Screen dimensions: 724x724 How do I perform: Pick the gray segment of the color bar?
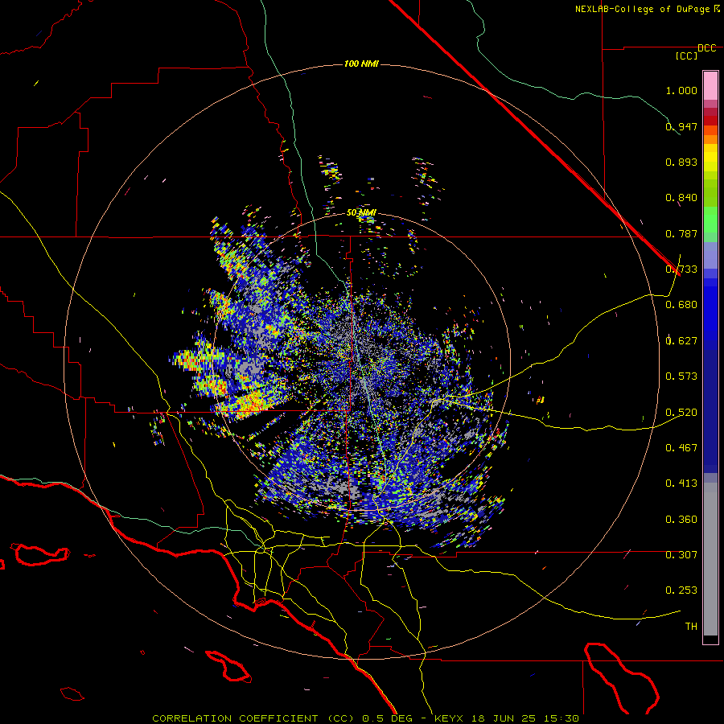click(710, 559)
